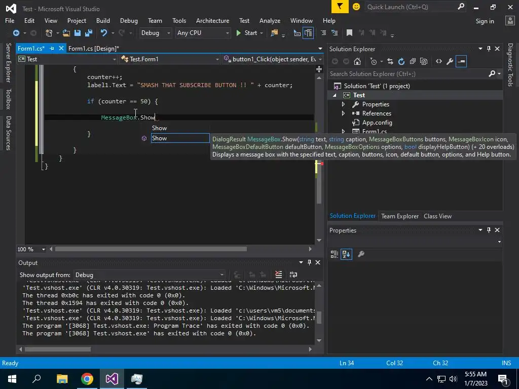This screenshot has height=389, width=519.
Task: Click Sync with Active Document icon
Action: point(390,61)
